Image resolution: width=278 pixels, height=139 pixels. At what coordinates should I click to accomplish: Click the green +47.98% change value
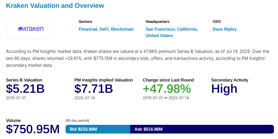[167, 89]
